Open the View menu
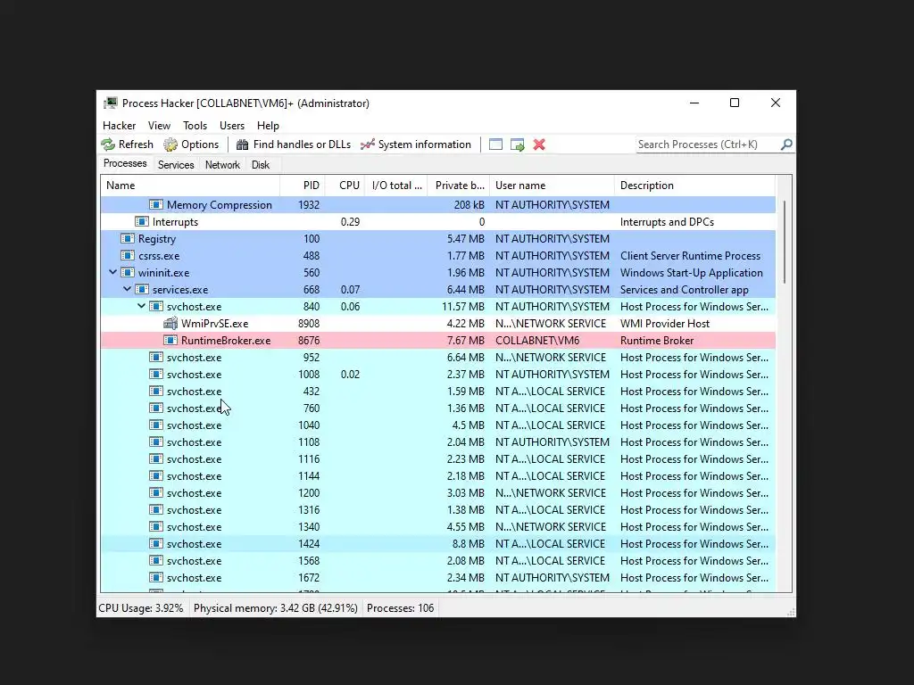914x685 pixels. pos(159,126)
